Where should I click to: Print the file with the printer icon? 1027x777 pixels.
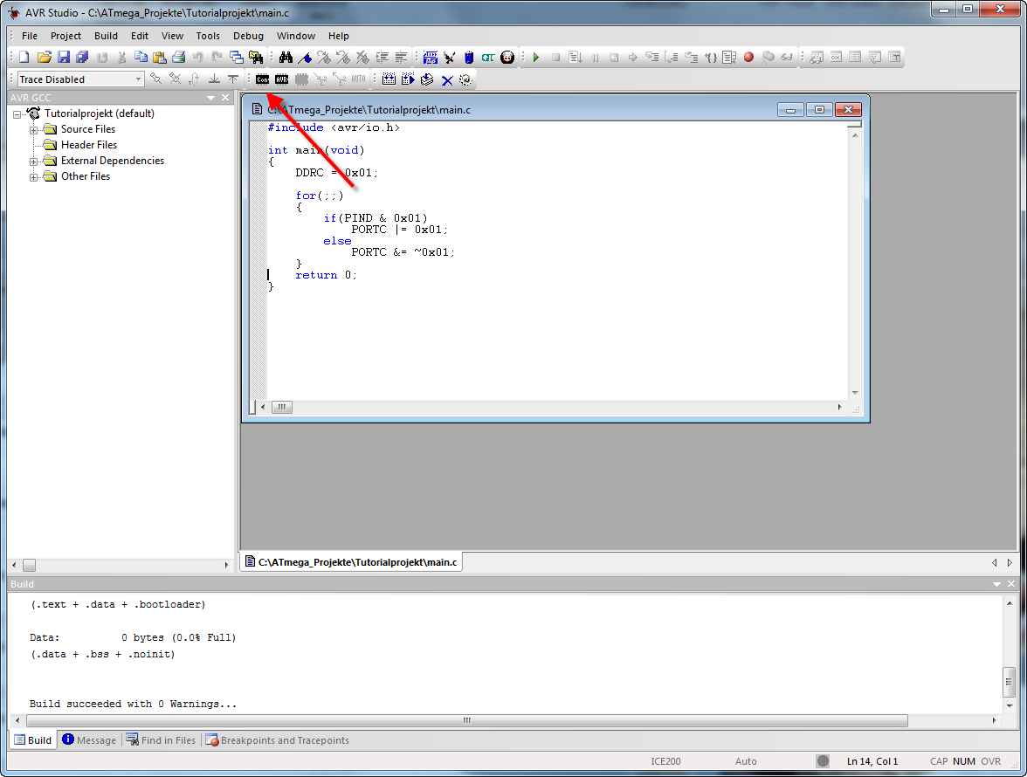(178, 58)
